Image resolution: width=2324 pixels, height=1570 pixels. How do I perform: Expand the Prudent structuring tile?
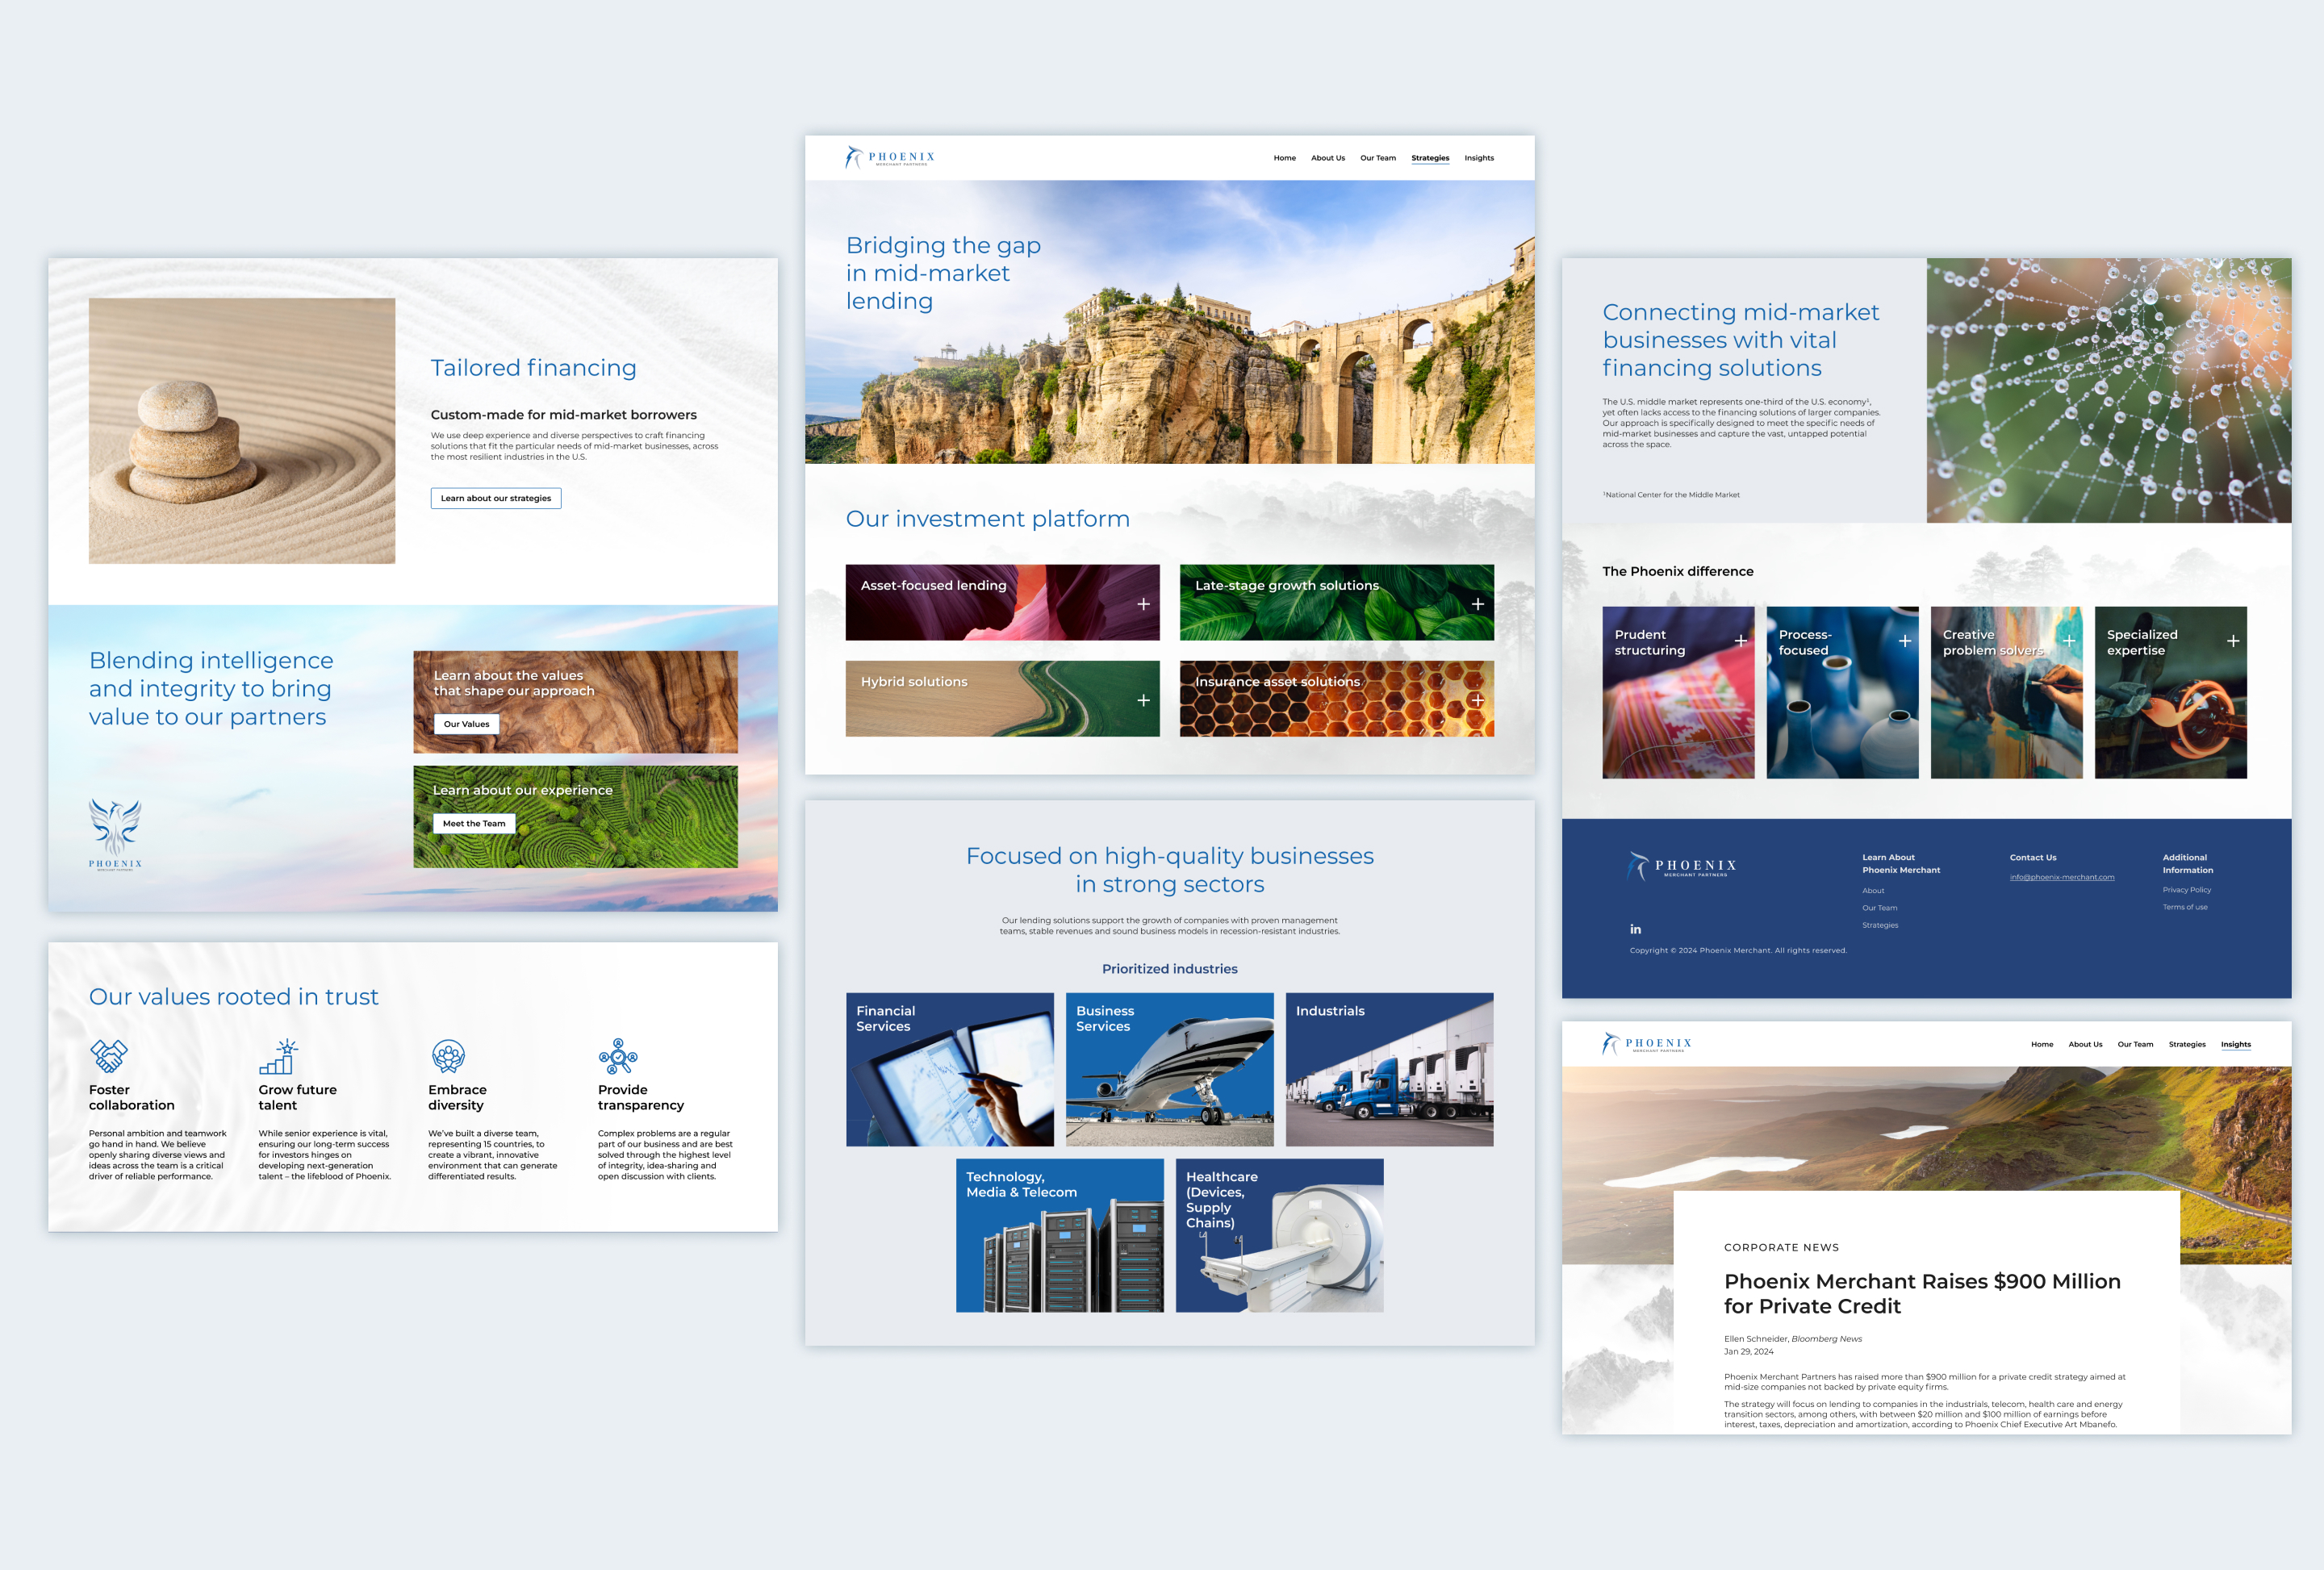[x=1740, y=641]
